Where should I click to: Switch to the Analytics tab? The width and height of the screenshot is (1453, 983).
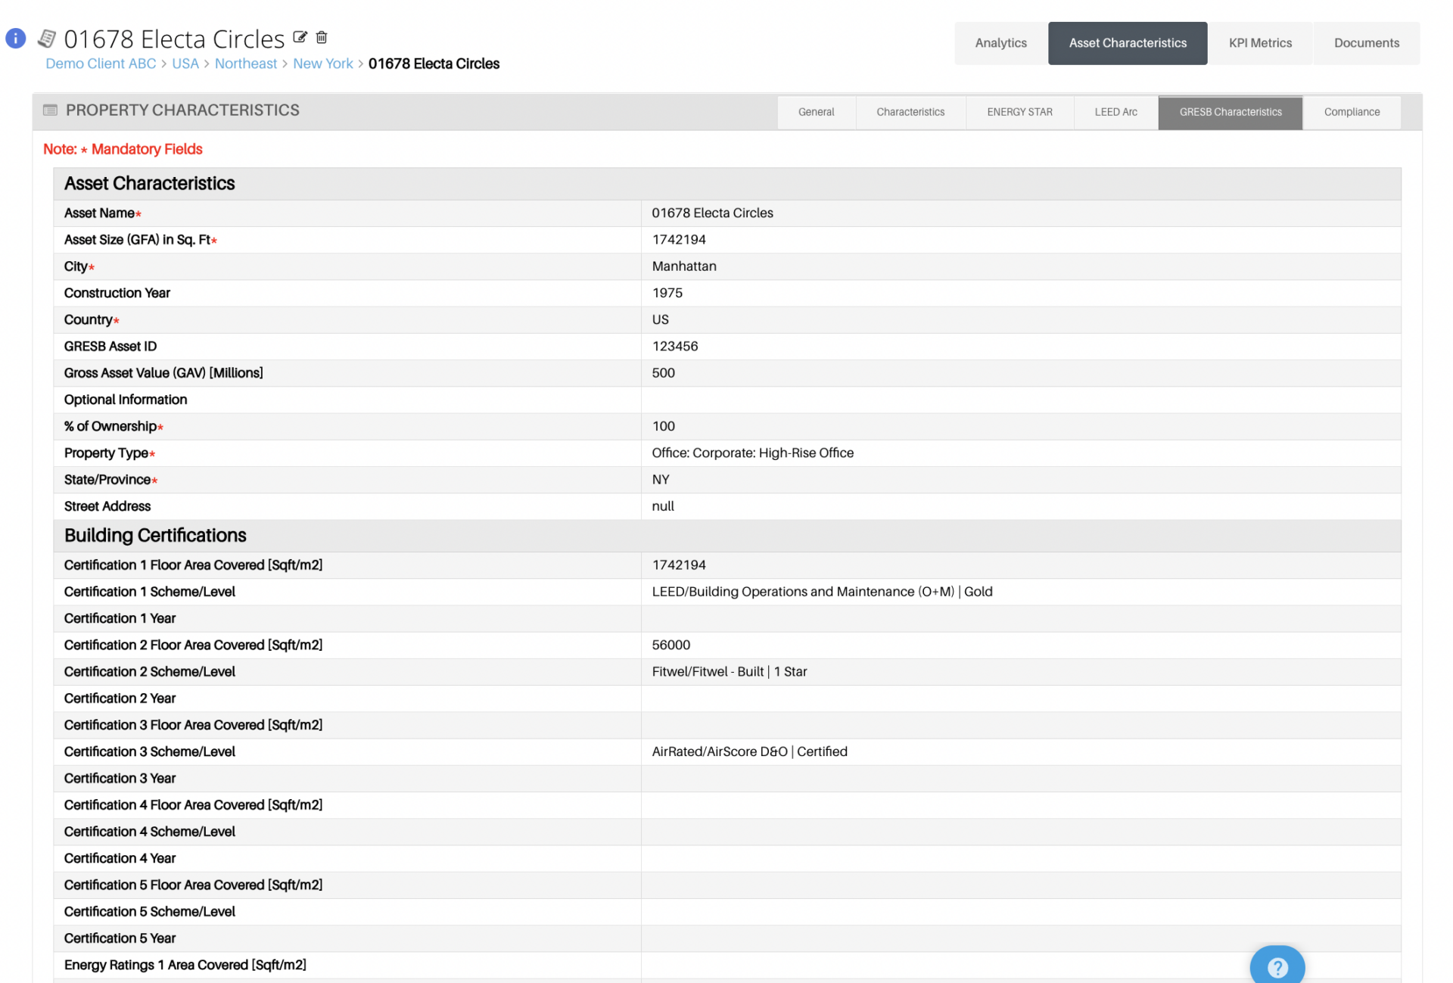click(x=1000, y=43)
